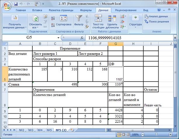The height and width of the screenshot is (139, 179).
Task: Click zoom in plus button
Action: click(x=170, y=135)
